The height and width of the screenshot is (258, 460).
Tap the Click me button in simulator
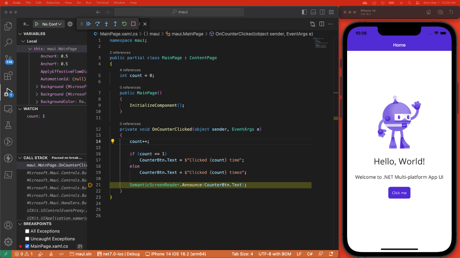tap(399, 193)
